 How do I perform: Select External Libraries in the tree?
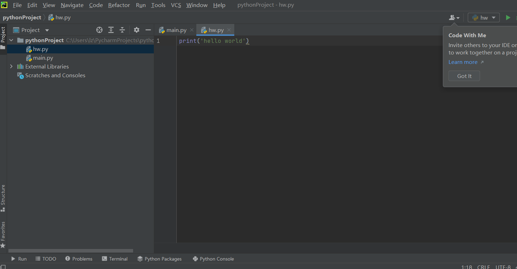47,67
